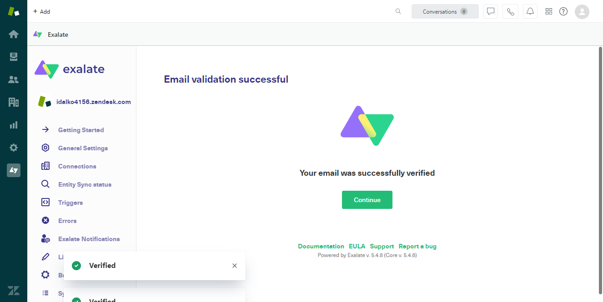Click the Add button in top bar

pyautogui.click(x=41, y=11)
